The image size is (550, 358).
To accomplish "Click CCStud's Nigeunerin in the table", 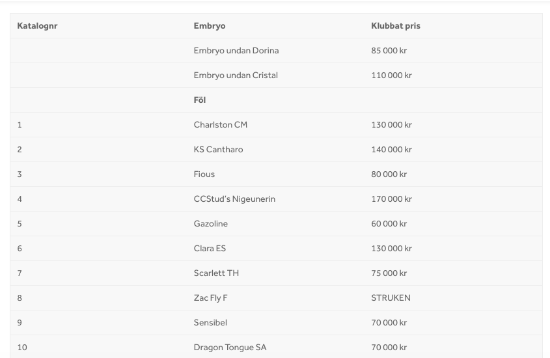I will coord(234,199).
